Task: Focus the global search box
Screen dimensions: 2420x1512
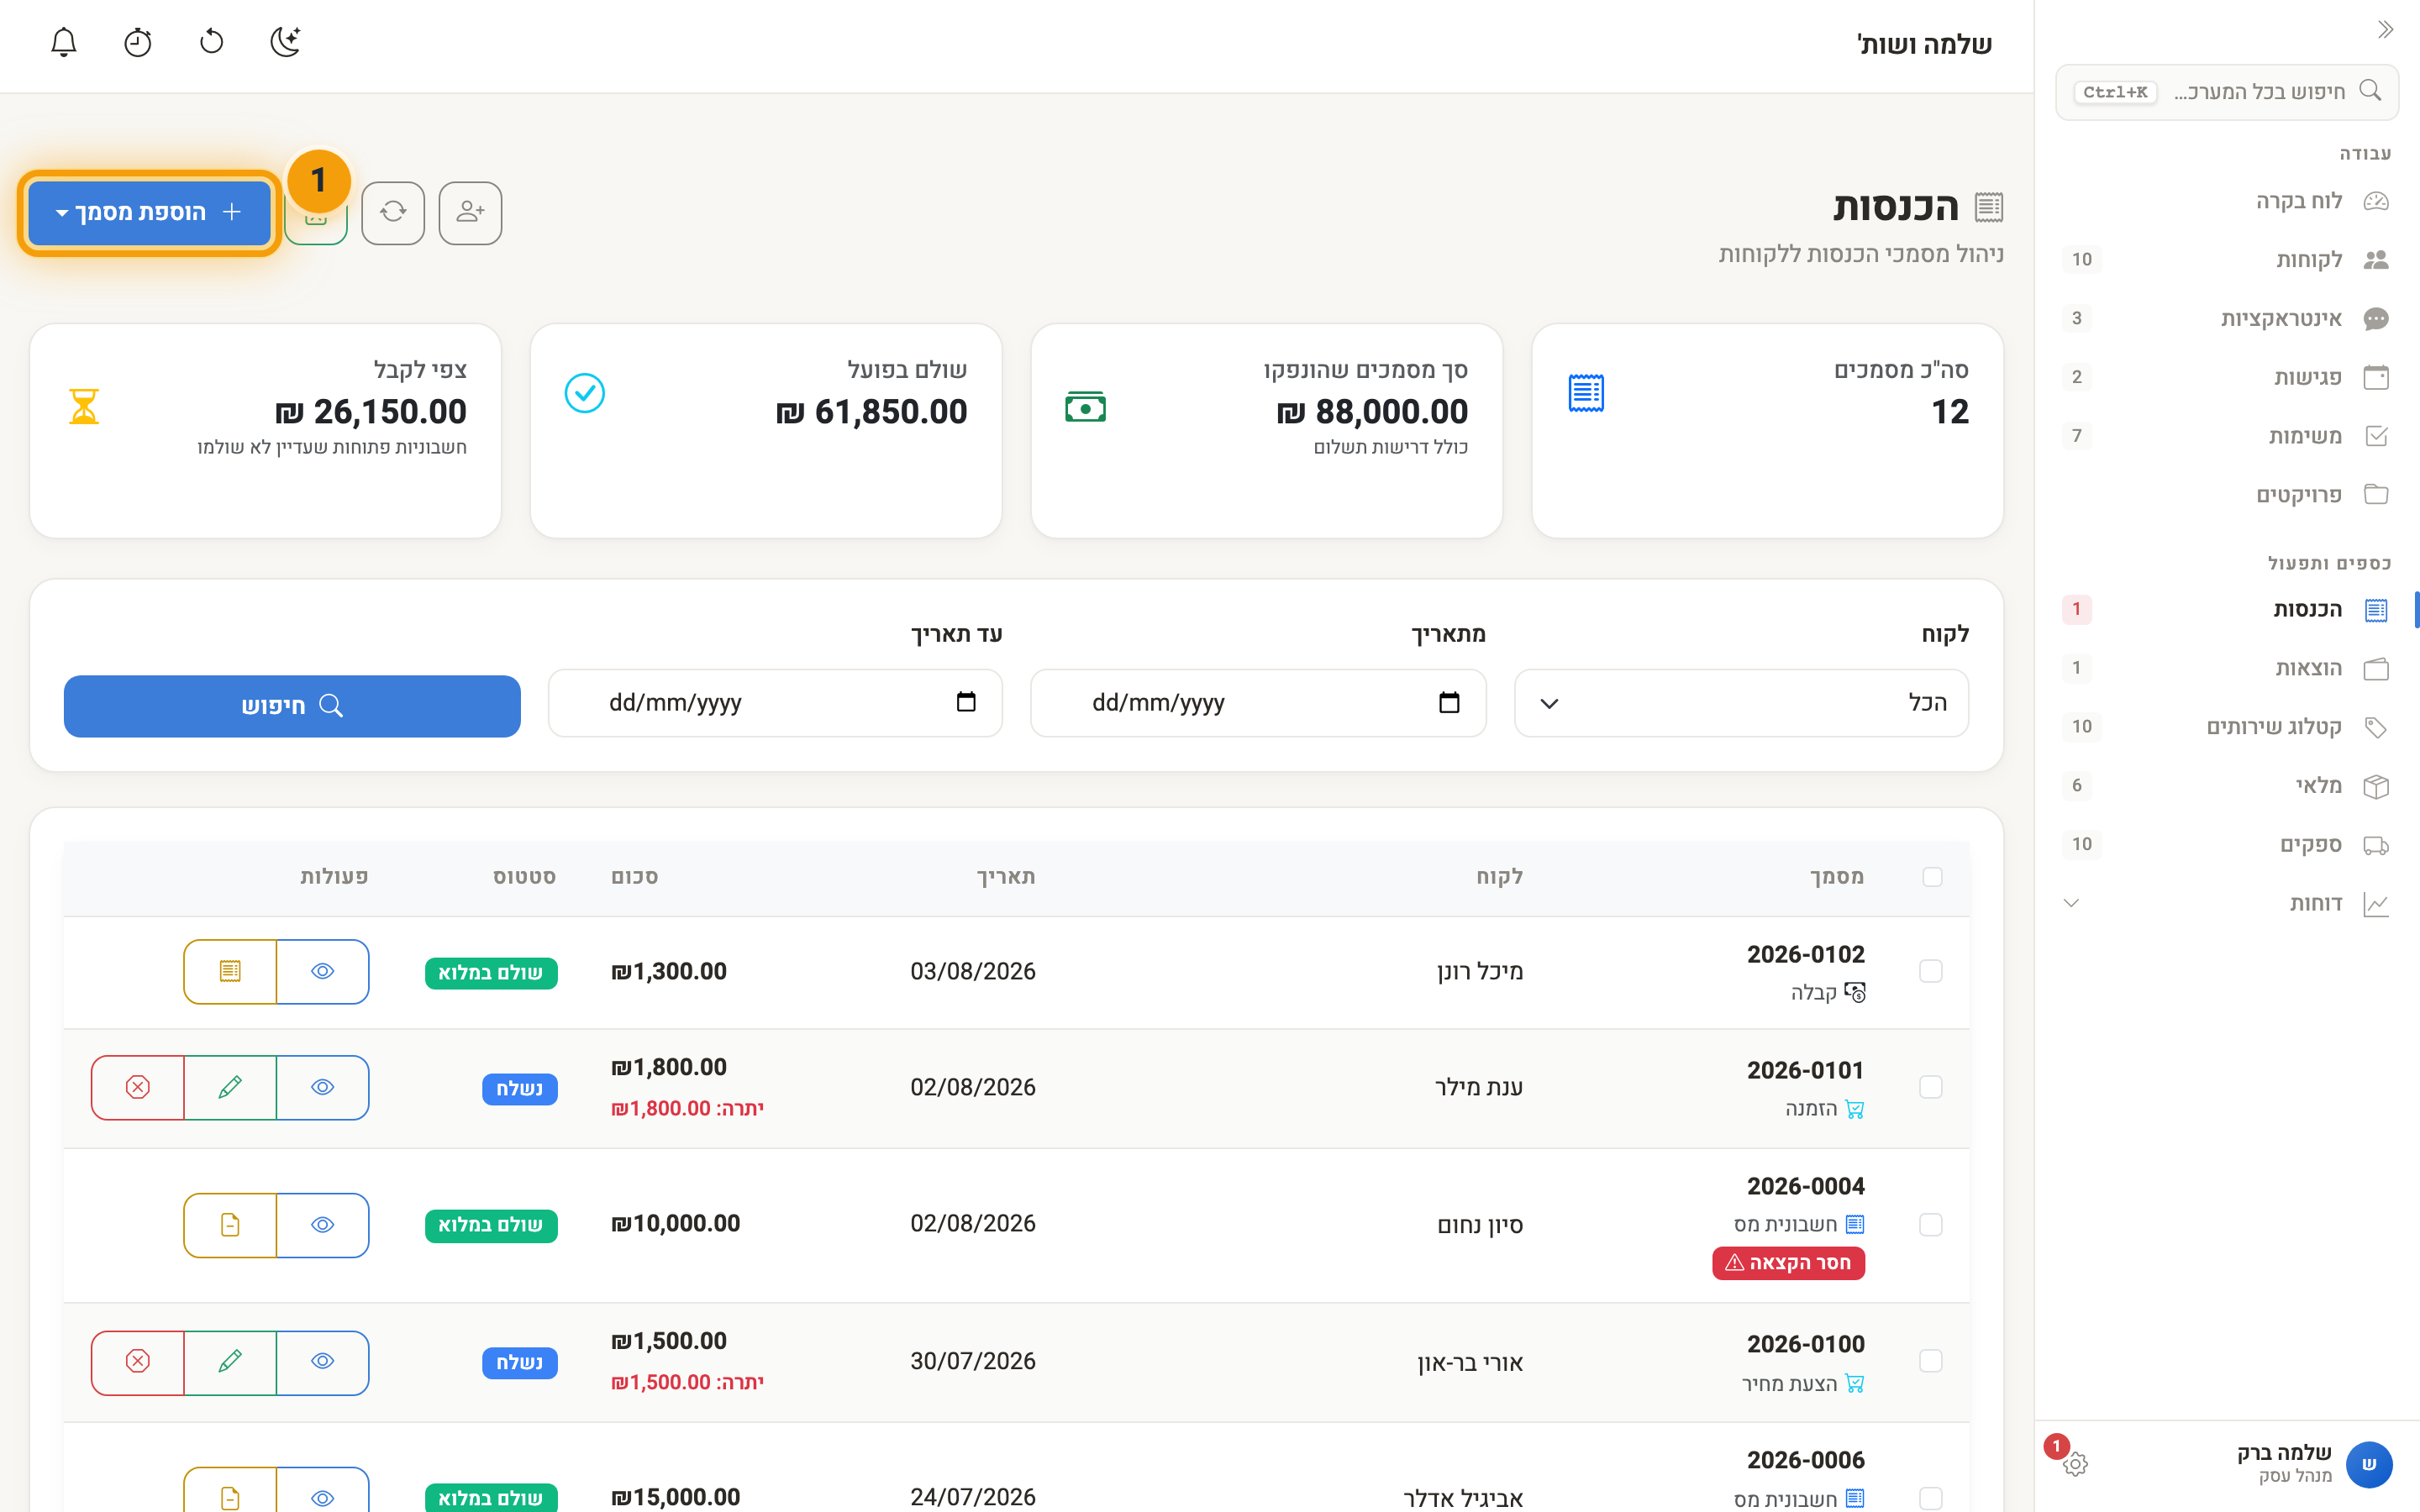Action: pos(2227,92)
